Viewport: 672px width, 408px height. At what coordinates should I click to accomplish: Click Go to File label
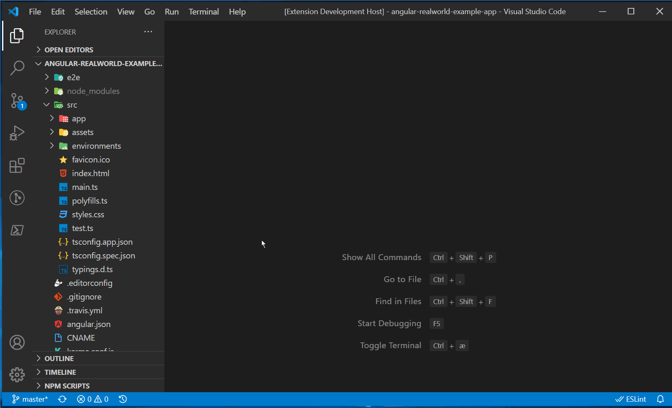pyautogui.click(x=402, y=279)
